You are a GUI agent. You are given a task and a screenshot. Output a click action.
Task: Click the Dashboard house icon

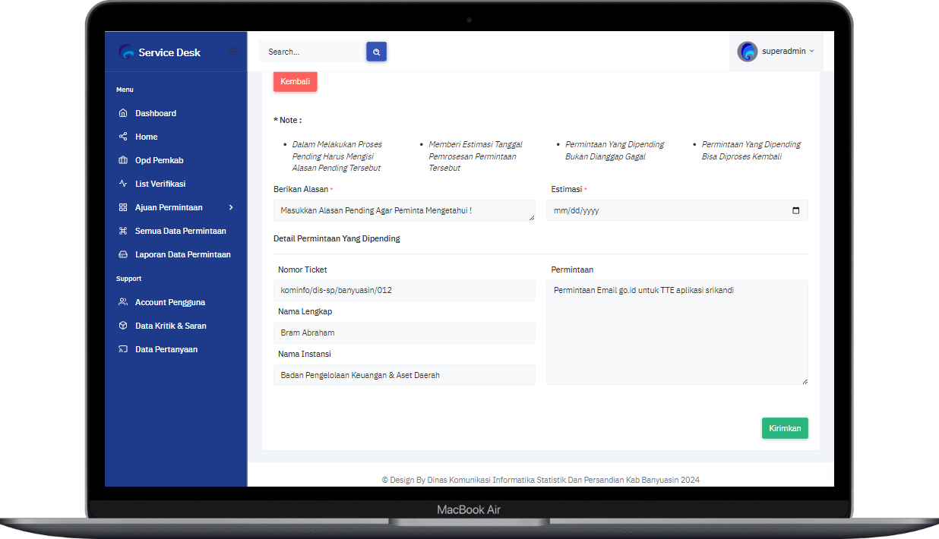[123, 113]
